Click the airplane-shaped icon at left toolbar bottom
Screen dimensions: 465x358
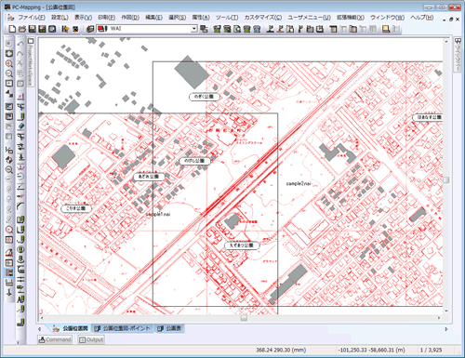pos(9,292)
